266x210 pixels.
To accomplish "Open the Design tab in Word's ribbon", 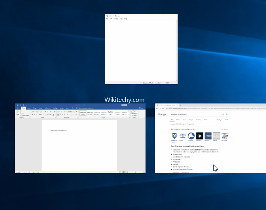I will (34, 108).
